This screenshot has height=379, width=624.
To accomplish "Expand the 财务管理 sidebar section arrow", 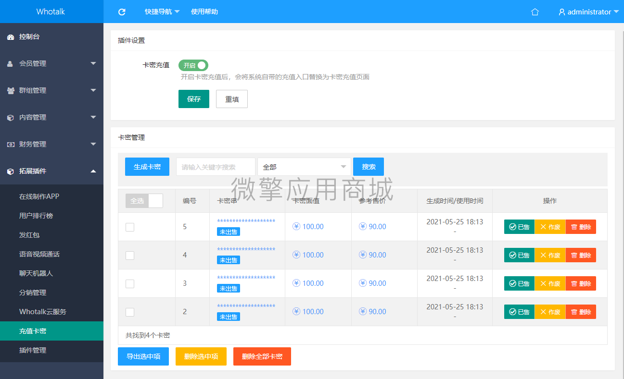I will (93, 144).
